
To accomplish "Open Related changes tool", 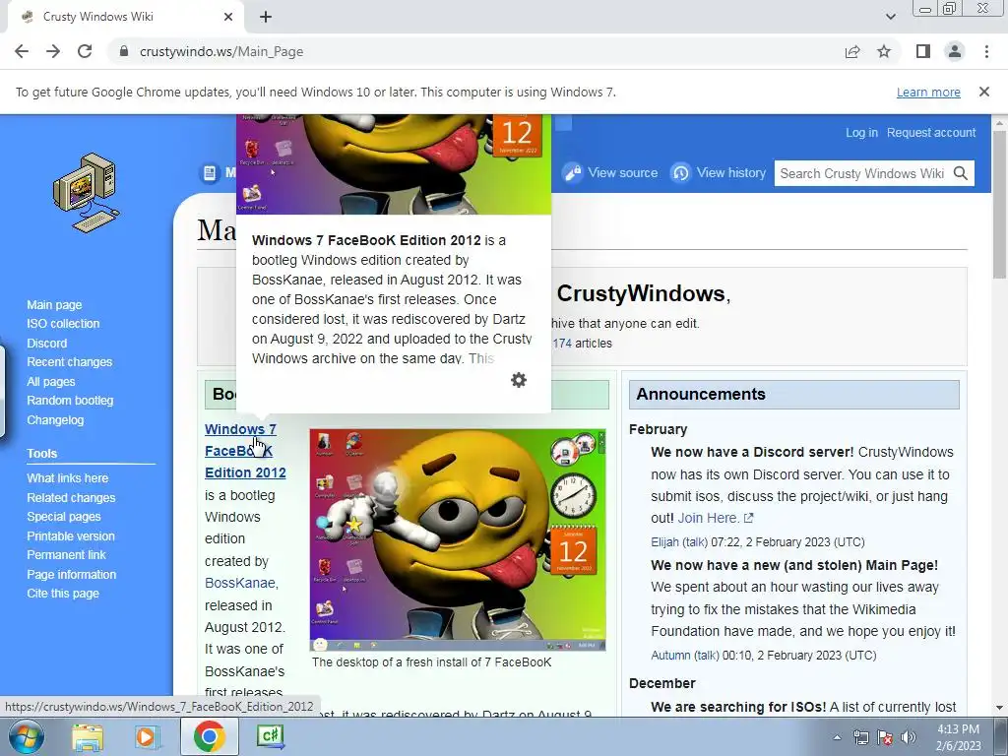I will tap(71, 497).
